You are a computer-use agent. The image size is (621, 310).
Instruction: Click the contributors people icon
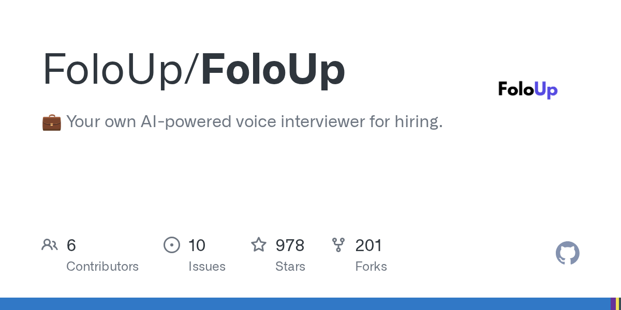point(50,245)
